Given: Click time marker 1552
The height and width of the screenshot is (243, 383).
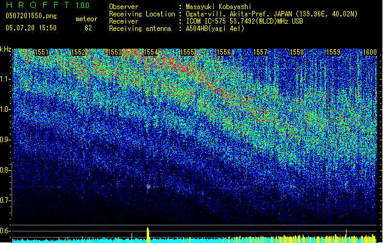Looking at the screenshot, I should click(78, 52).
